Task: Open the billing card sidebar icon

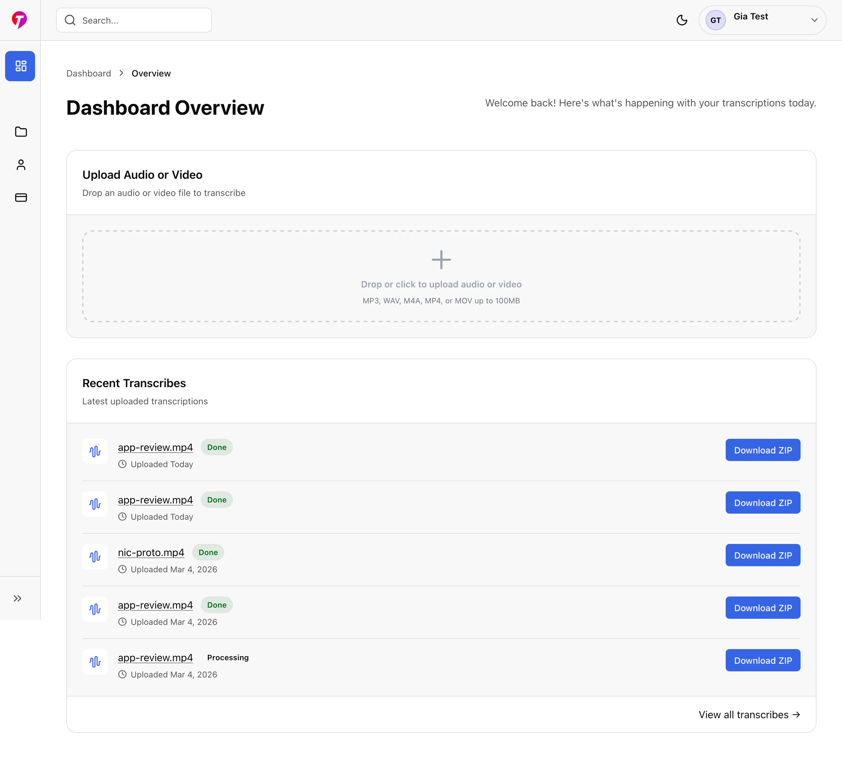Action: [21, 197]
